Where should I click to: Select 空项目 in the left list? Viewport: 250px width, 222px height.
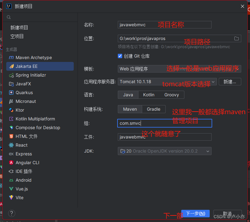tap(19, 36)
